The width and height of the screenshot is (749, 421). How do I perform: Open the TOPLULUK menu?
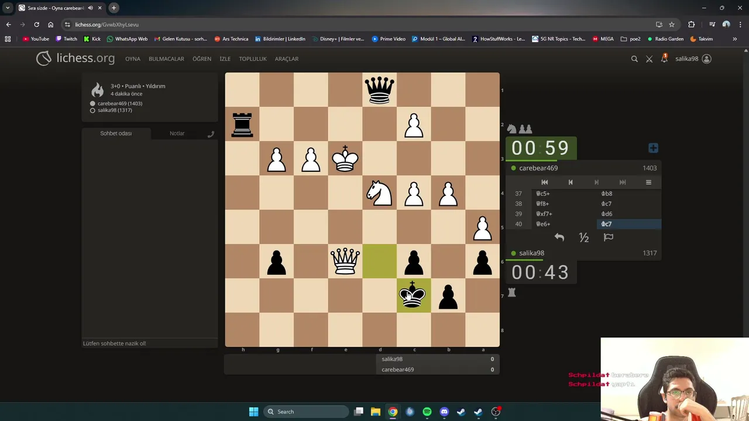pyautogui.click(x=253, y=58)
